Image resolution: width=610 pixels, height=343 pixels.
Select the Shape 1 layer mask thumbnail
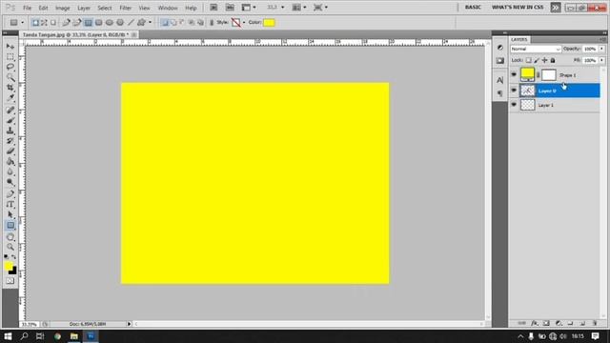549,74
